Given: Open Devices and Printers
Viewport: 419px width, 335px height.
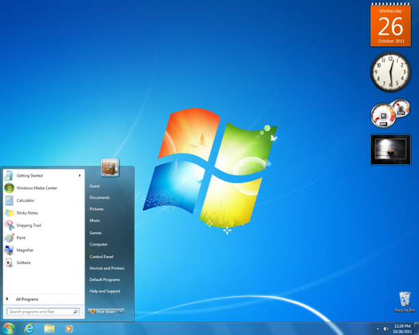Looking at the screenshot, I should pos(107,268).
